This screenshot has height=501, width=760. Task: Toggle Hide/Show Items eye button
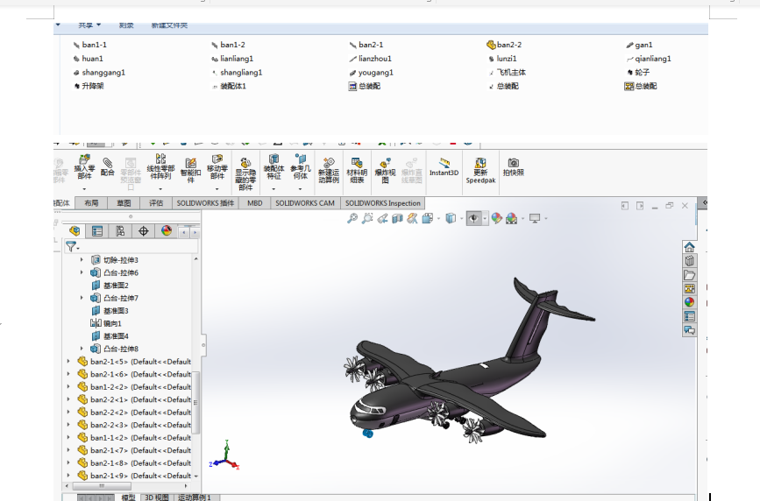tap(473, 218)
